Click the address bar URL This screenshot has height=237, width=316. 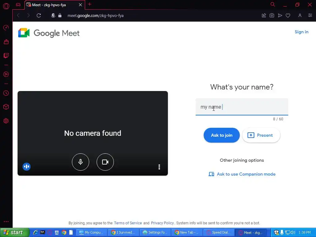[x=95, y=15]
